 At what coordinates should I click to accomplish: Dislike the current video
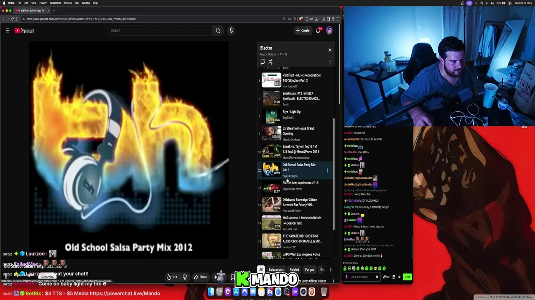pos(185,277)
